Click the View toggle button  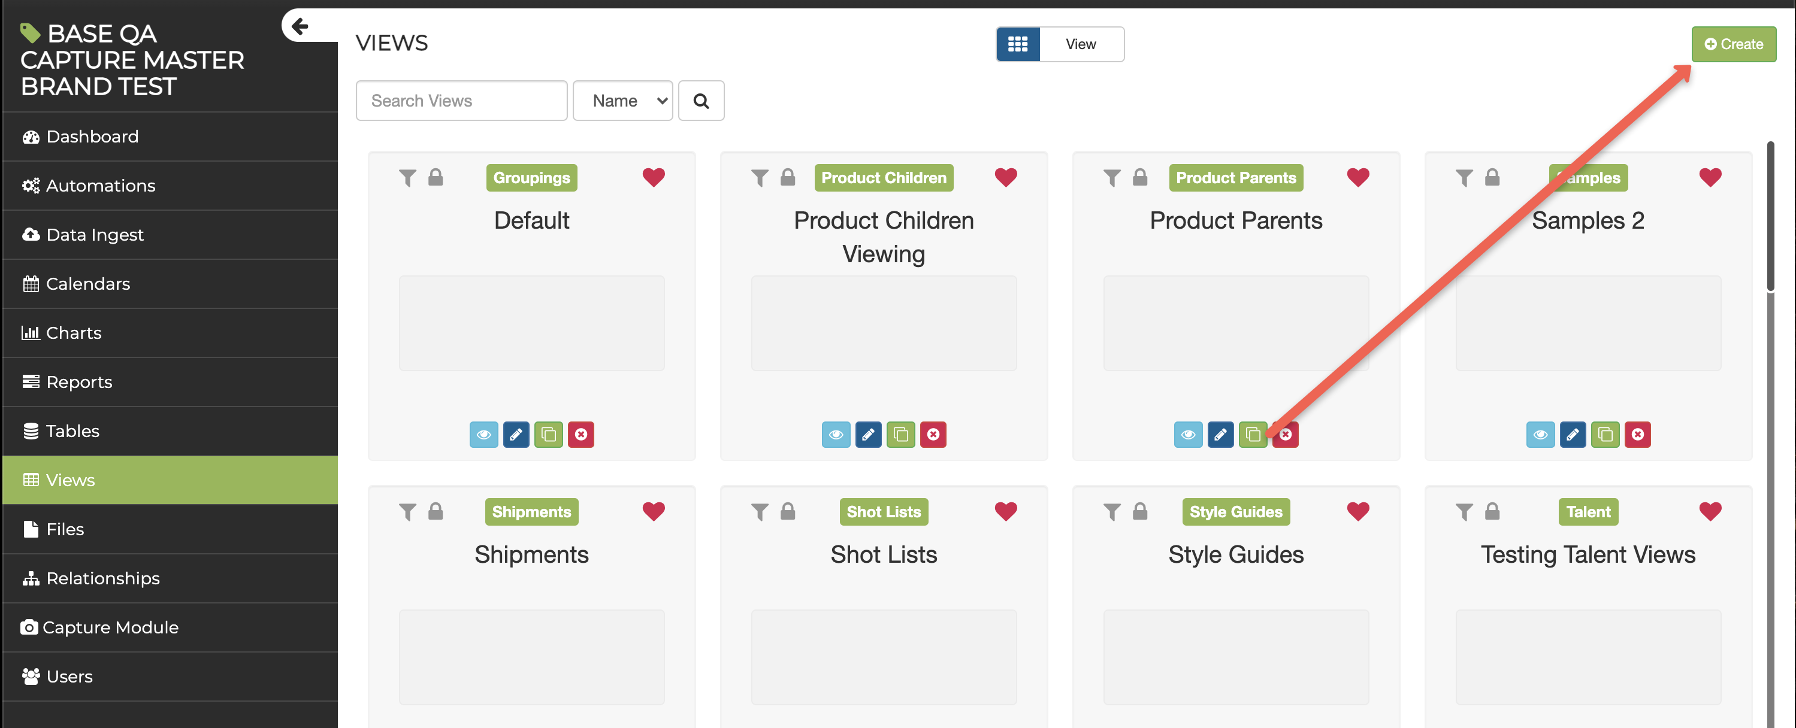(x=1081, y=44)
